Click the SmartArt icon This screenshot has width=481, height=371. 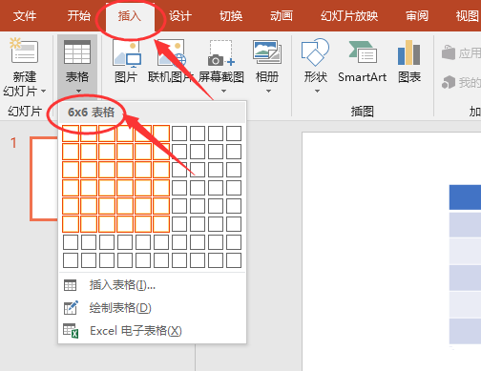click(x=363, y=52)
